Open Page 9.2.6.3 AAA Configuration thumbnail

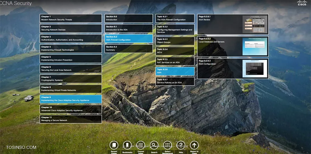[255, 69]
